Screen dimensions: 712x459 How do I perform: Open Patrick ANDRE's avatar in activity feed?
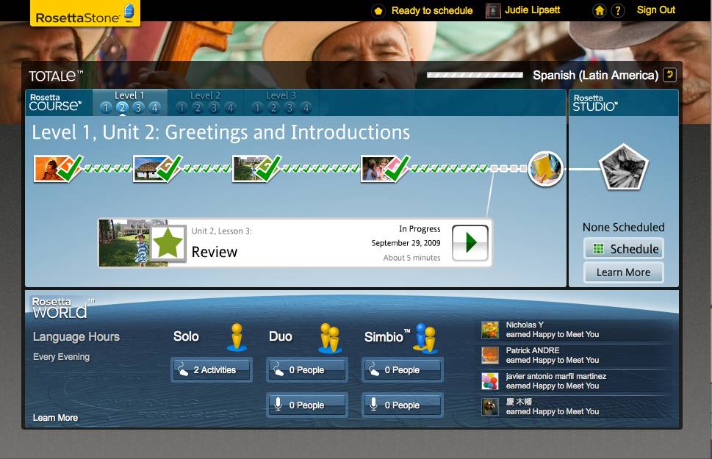[x=490, y=355]
